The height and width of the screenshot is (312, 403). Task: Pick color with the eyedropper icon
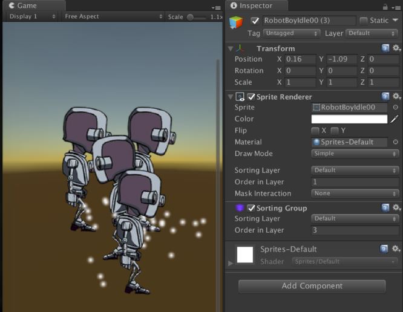(x=395, y=119)
